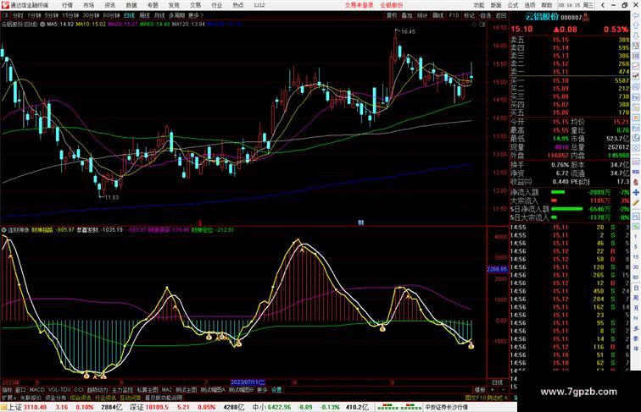Screen dimensions: 641x412
Task: Switch to 5分钟 period
Action: coord(52,15)
